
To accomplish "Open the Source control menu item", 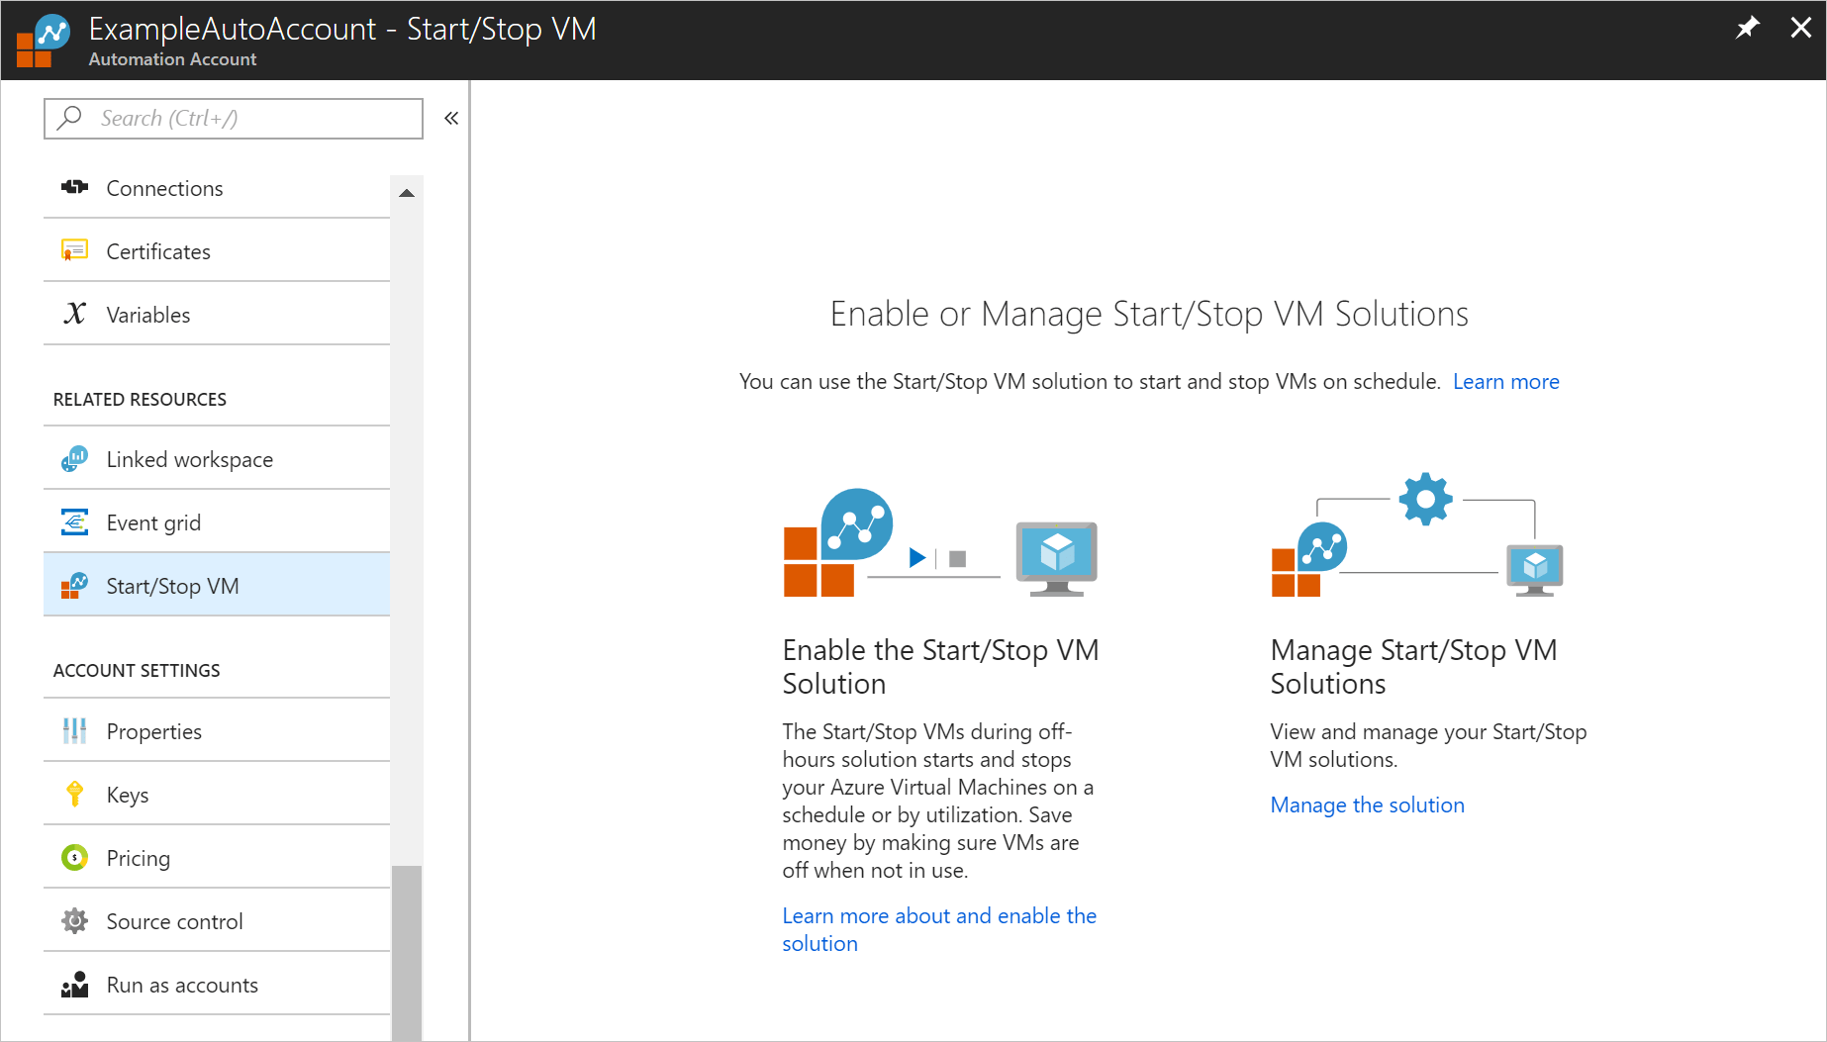I will click(217, 921).
